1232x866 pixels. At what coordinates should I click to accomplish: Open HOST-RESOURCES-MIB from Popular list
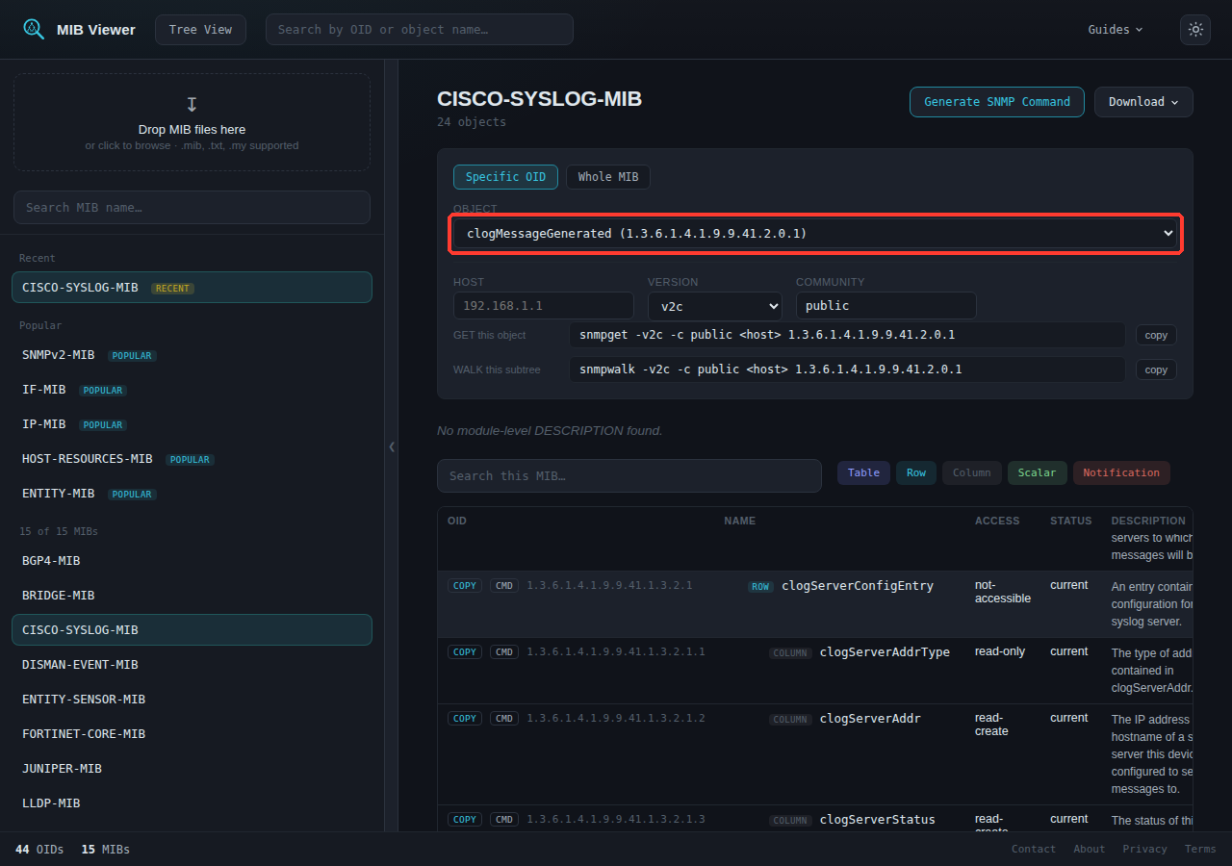pos(192,459)
